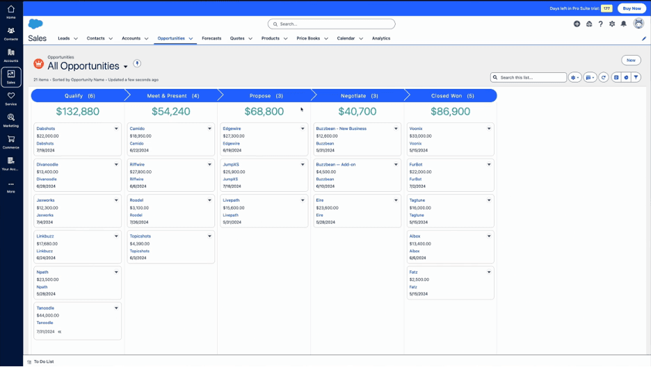Click the New opportunity button
The image size is (651, 367).
631,60
